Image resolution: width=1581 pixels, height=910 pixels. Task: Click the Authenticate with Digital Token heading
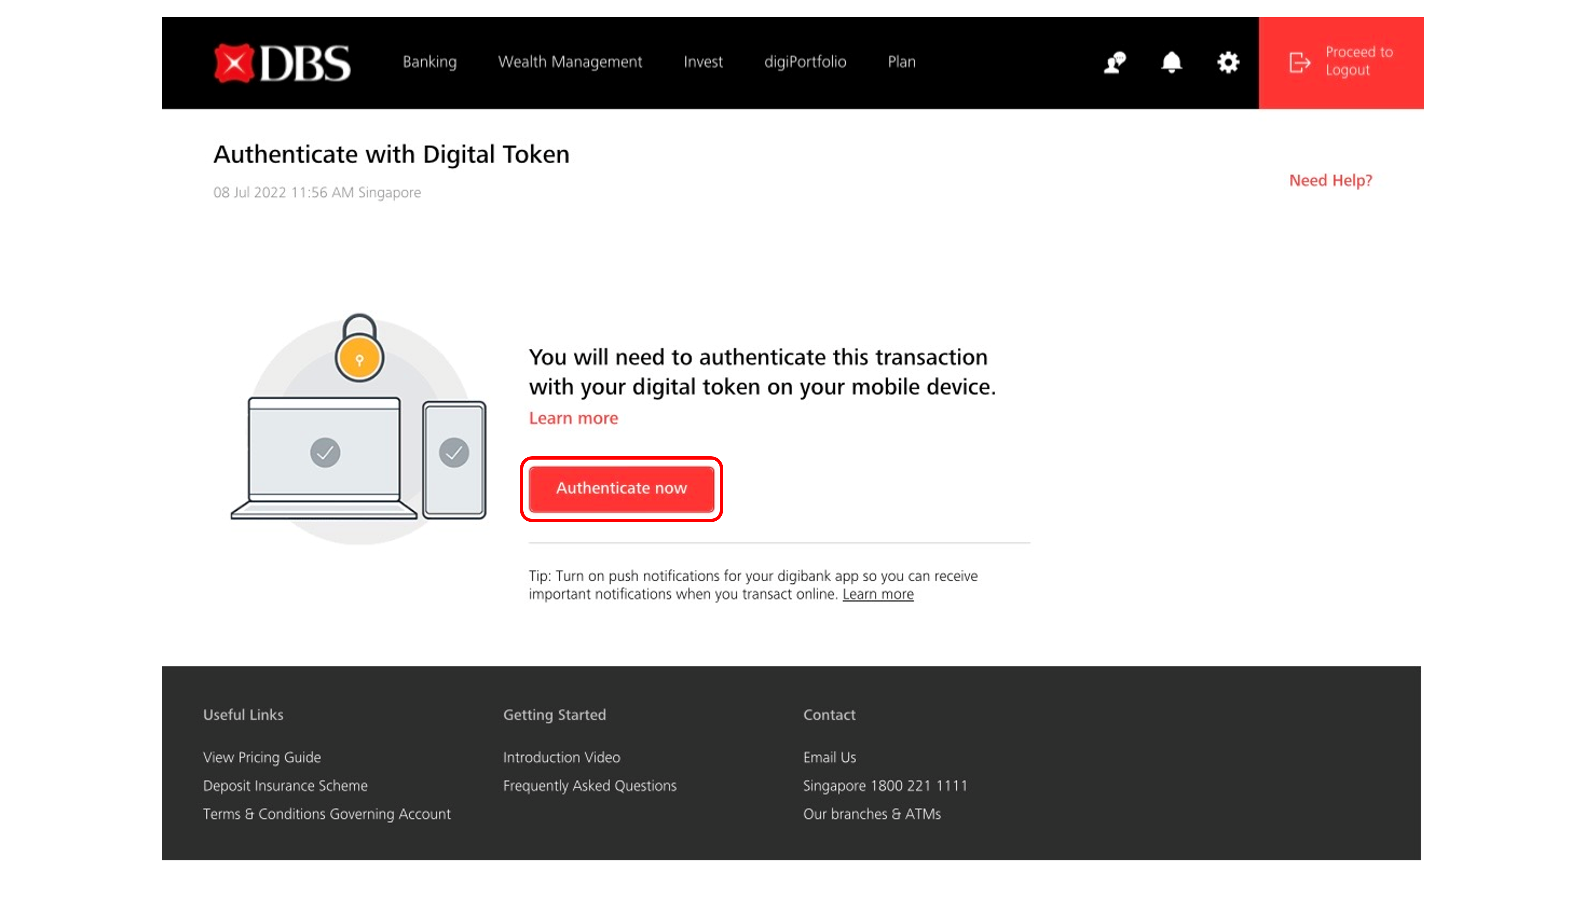click(391, 154)
